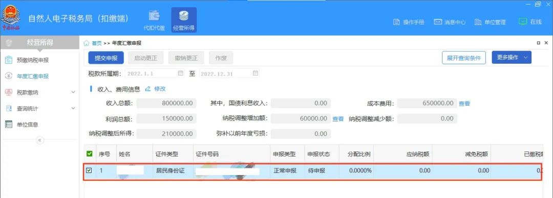Viewport: 553px width, 198px height.
Task: Open the end date calendar icon
Action: [x=256, y=73]
